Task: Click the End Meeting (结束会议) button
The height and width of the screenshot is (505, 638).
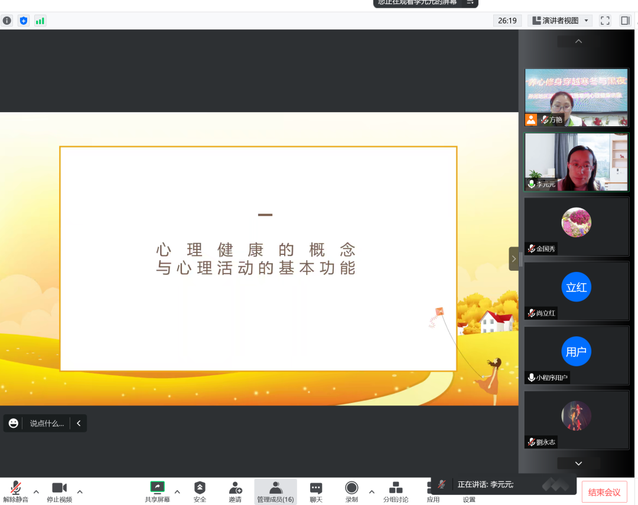Action: coord(604,493)
